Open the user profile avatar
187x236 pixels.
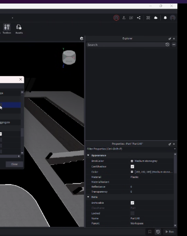coord(173,18)
